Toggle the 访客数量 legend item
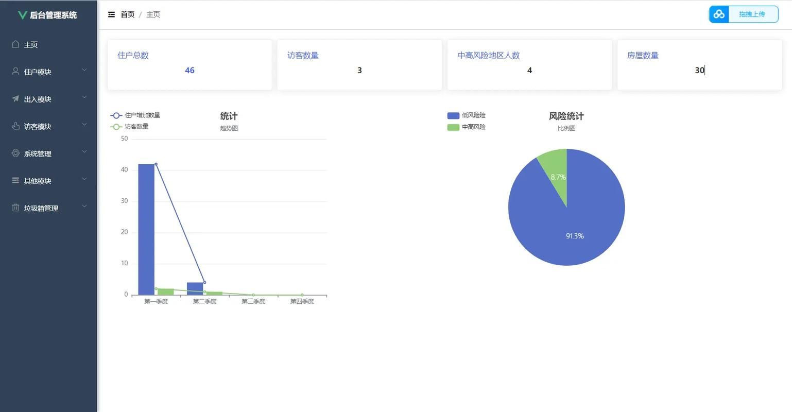 (130, 126)
